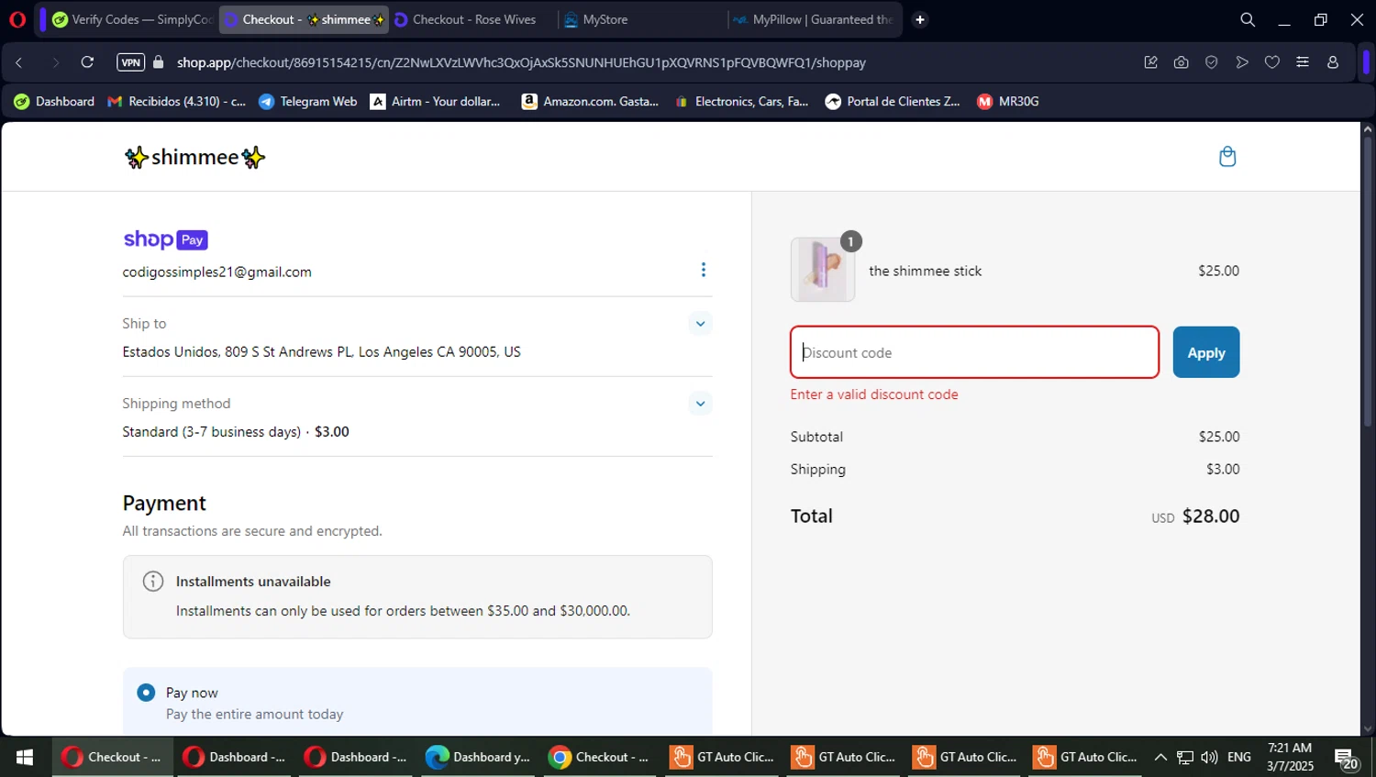This screenshot has width=1376, height=777.
Task: Open the notification center icon
Action: click(x=1347, y=759)
